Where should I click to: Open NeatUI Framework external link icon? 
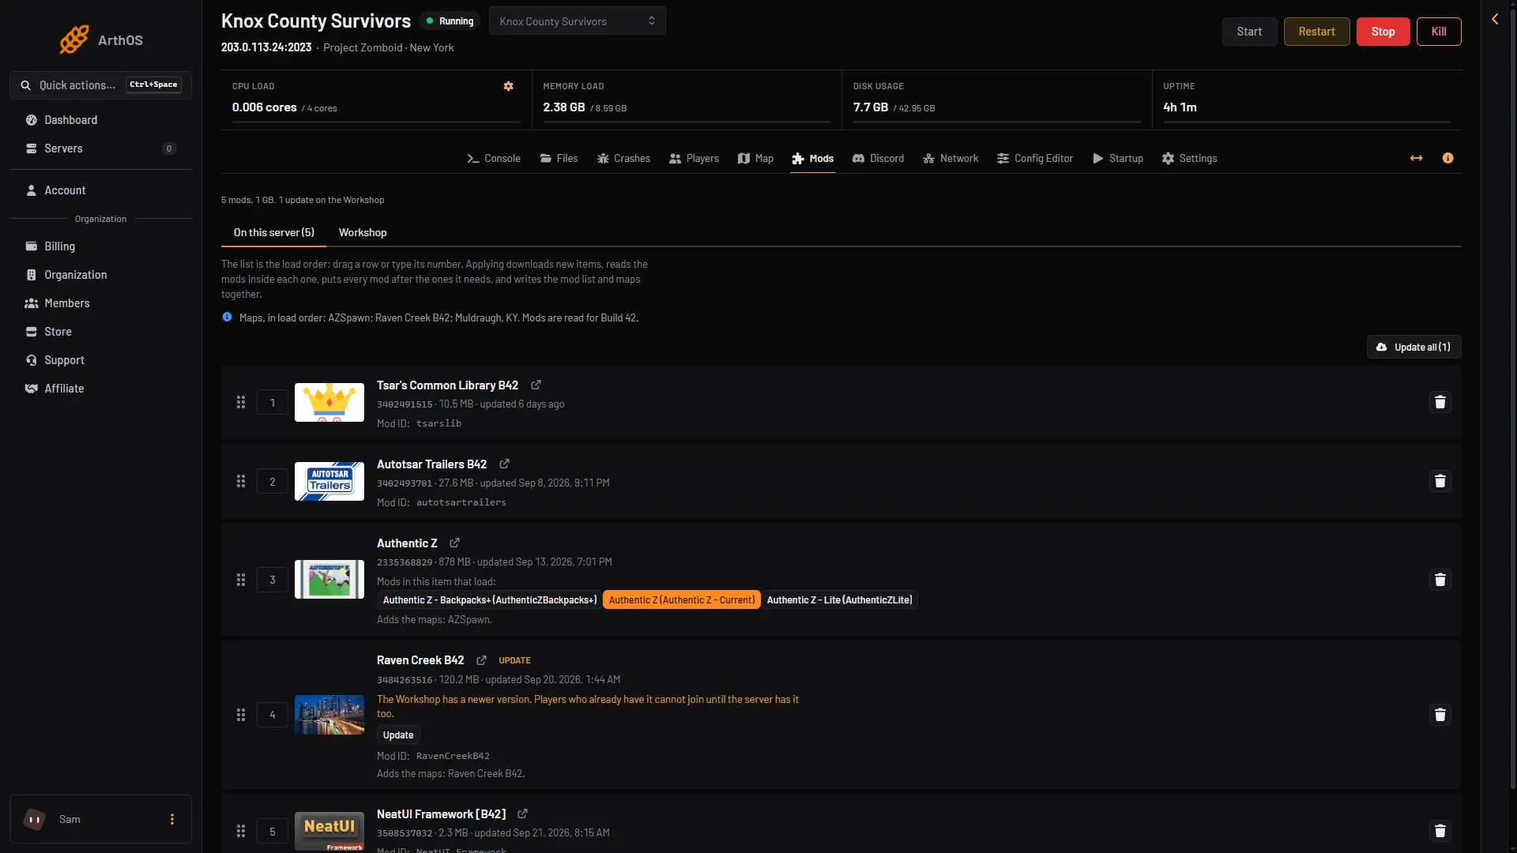click(522, 814)
